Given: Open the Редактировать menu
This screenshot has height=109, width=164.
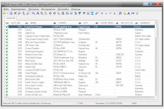Looking at the screenshot, I should 19,9.
